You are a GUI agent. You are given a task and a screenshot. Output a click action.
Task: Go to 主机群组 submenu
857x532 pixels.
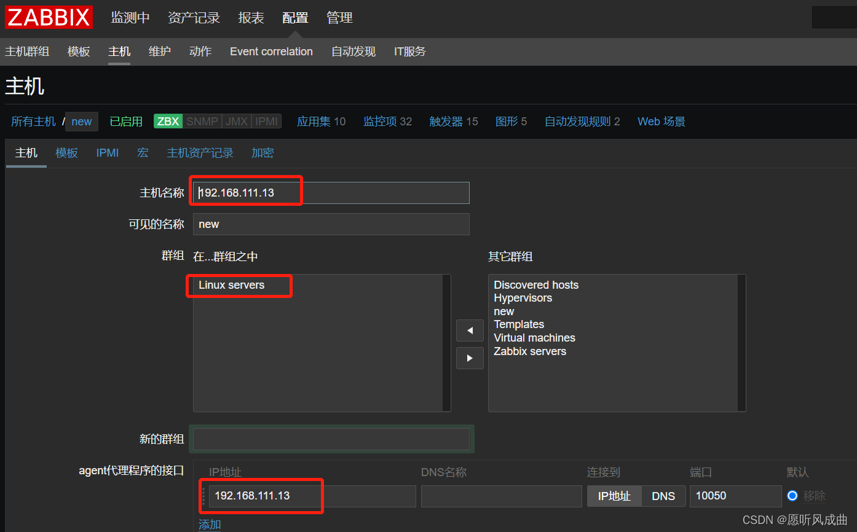pos(27,52)
